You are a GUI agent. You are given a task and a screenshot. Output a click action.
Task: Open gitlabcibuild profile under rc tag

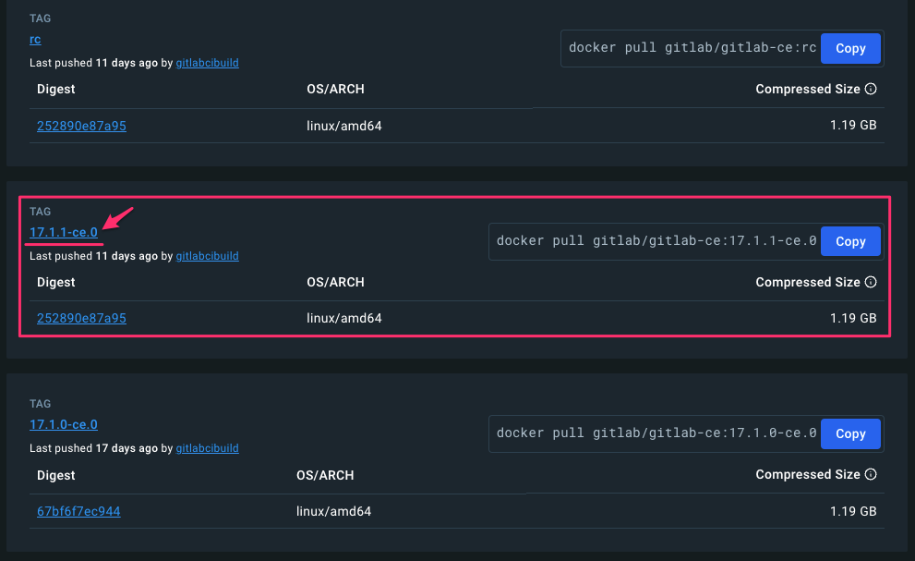(207, 63)
